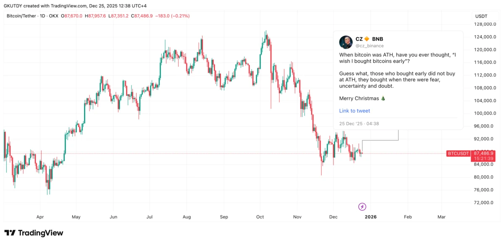
Task: Open the Link to tweet hyperlink
Action: pyautogui.click(x=354, y=111)
